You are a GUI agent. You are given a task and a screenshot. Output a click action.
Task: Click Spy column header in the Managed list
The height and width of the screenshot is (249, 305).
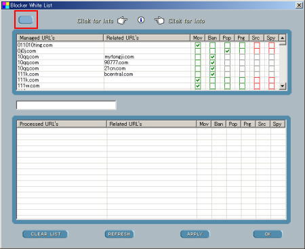pos(271,38)
